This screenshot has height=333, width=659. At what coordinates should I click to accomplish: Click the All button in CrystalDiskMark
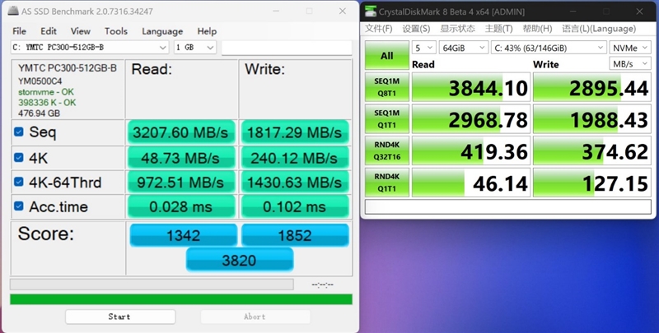coord(386,55)
